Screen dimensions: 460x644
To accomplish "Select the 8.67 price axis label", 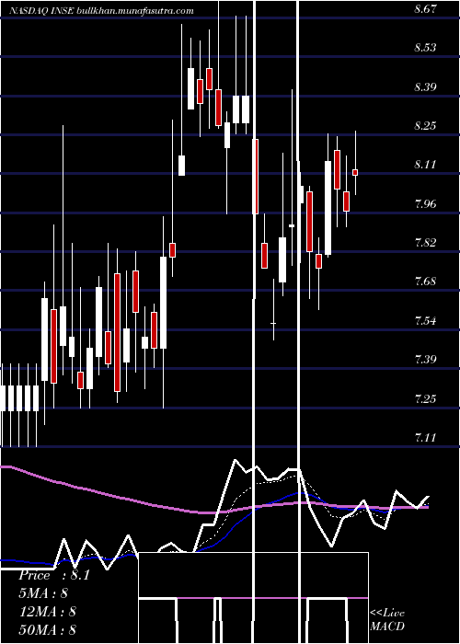I will 425,9.
